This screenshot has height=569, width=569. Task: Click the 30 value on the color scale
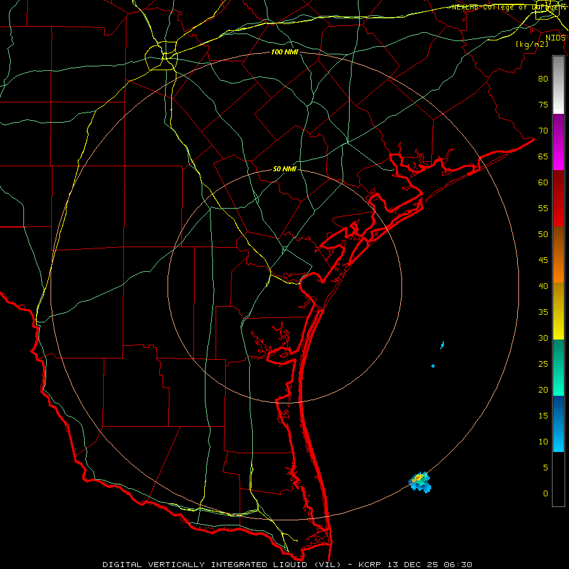[543, 338]
